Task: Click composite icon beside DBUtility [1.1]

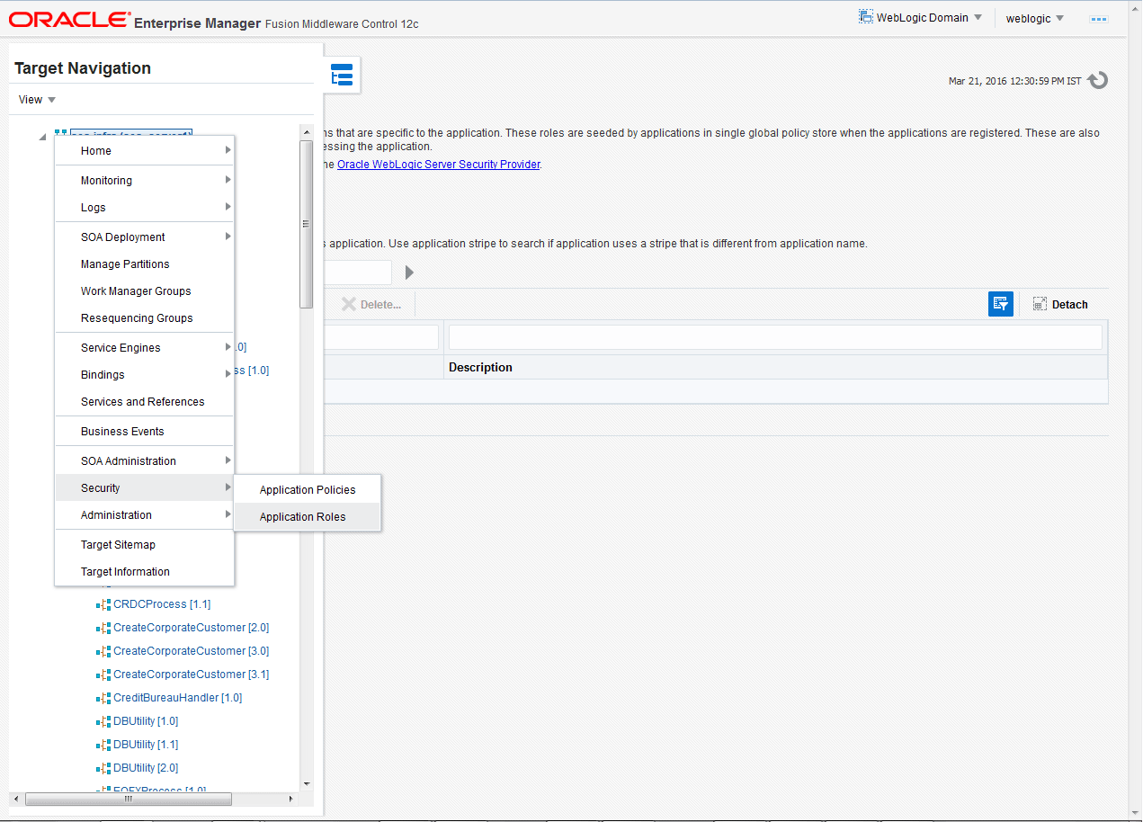Action: click(103, 745)
